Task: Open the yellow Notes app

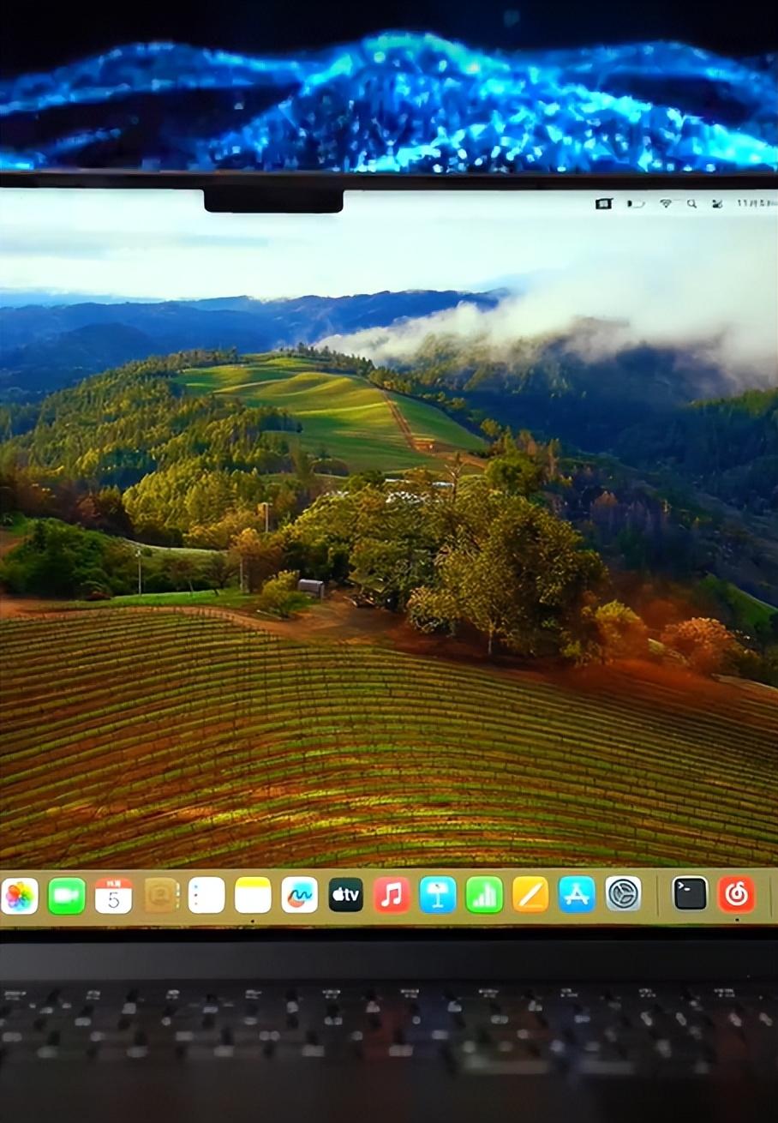Action: coord(253,895)
